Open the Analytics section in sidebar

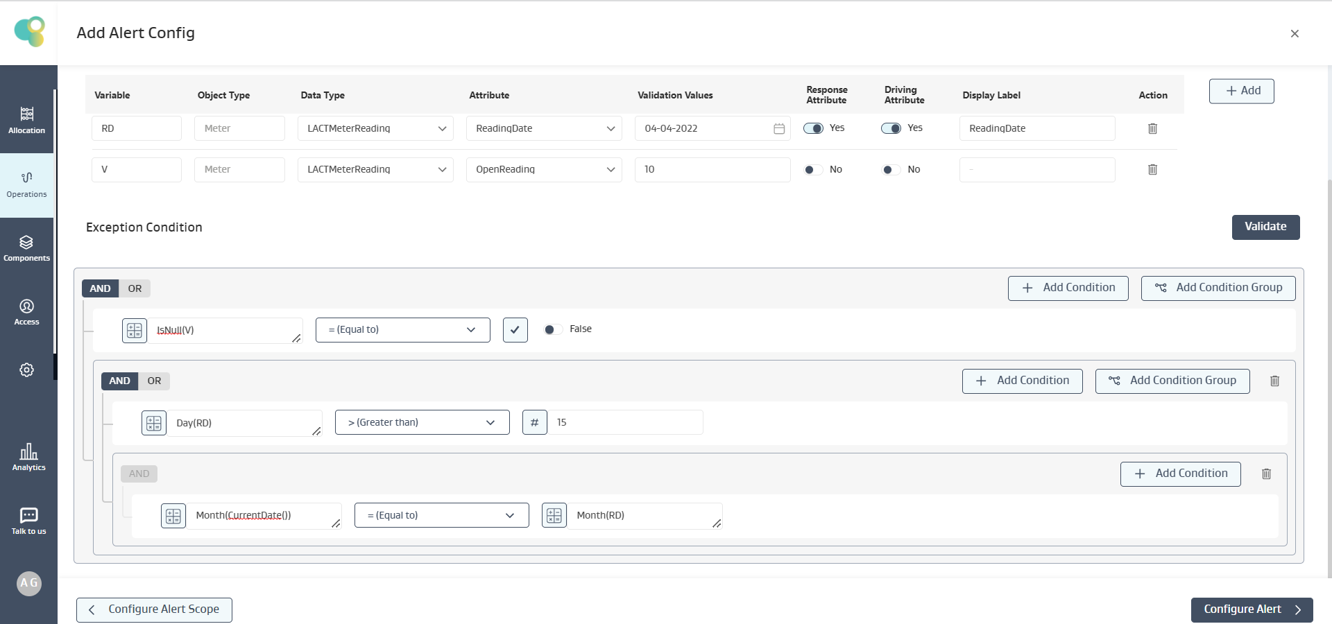28,456
